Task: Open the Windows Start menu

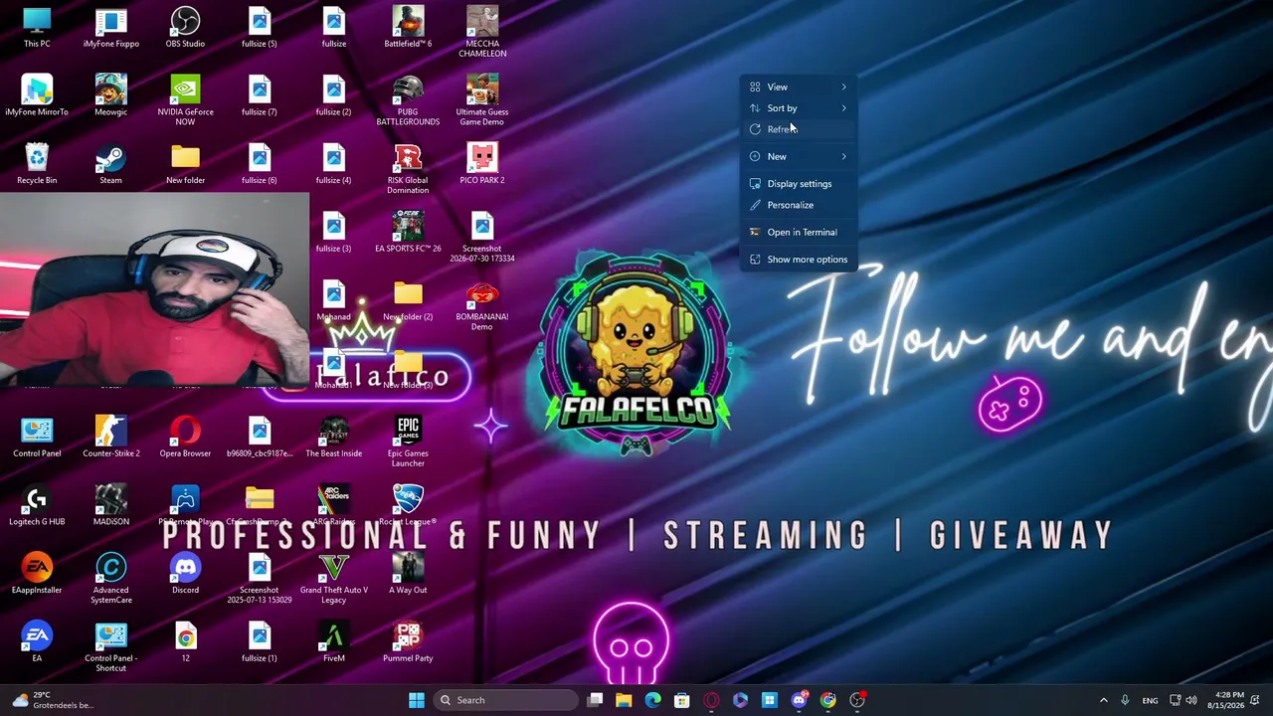Action: (417, 700)
